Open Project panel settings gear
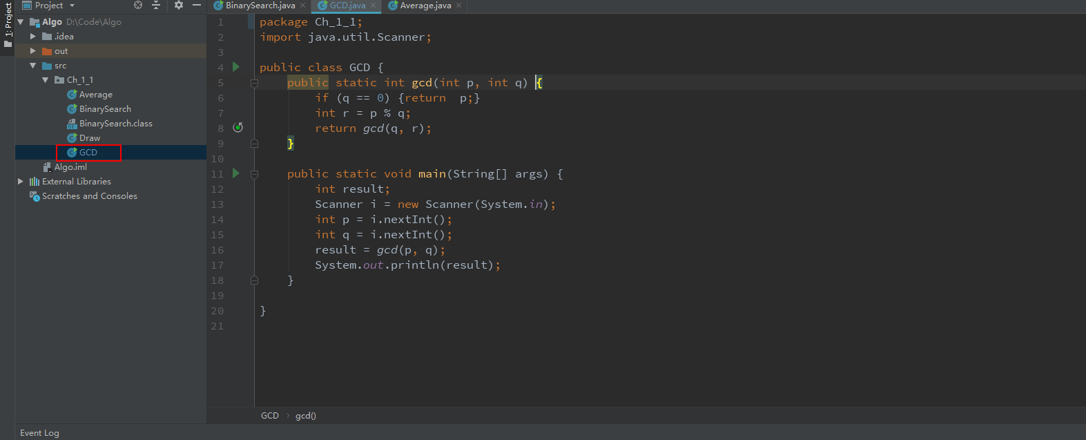This screenshot has height=440, width=1086. pos(179,5)
